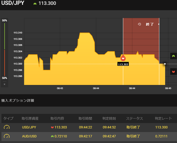177x143 pixels.
Task: Click the red down arrow by 113.303
Action: [52, 127]
